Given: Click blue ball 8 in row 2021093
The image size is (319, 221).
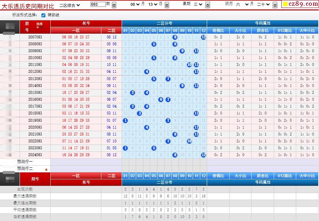Looking at the screenshot, I should point(175,134).
